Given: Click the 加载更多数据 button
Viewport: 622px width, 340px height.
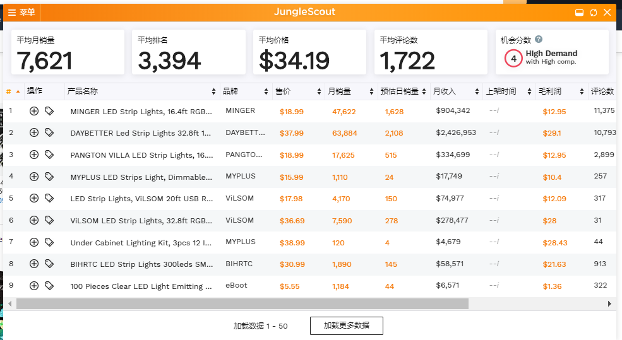Looking at the screenshot, I should 346,325.
